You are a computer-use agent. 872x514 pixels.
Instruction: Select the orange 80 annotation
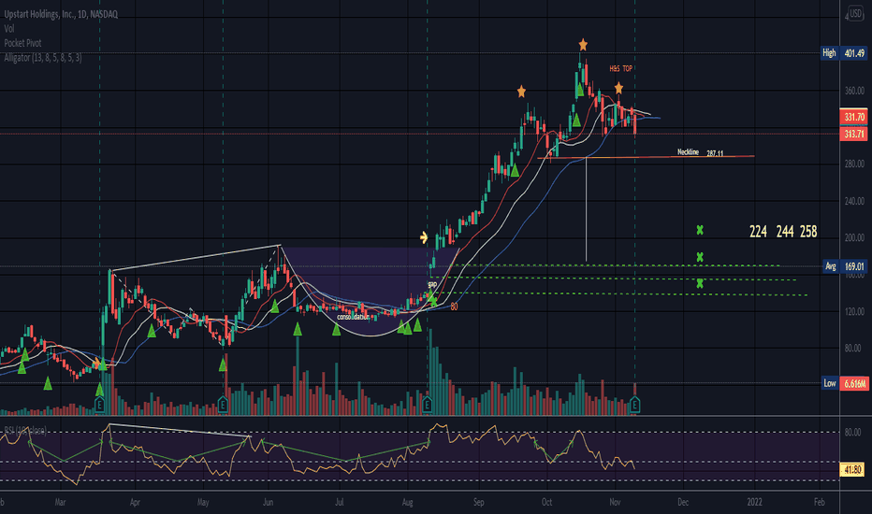point(454,307)
